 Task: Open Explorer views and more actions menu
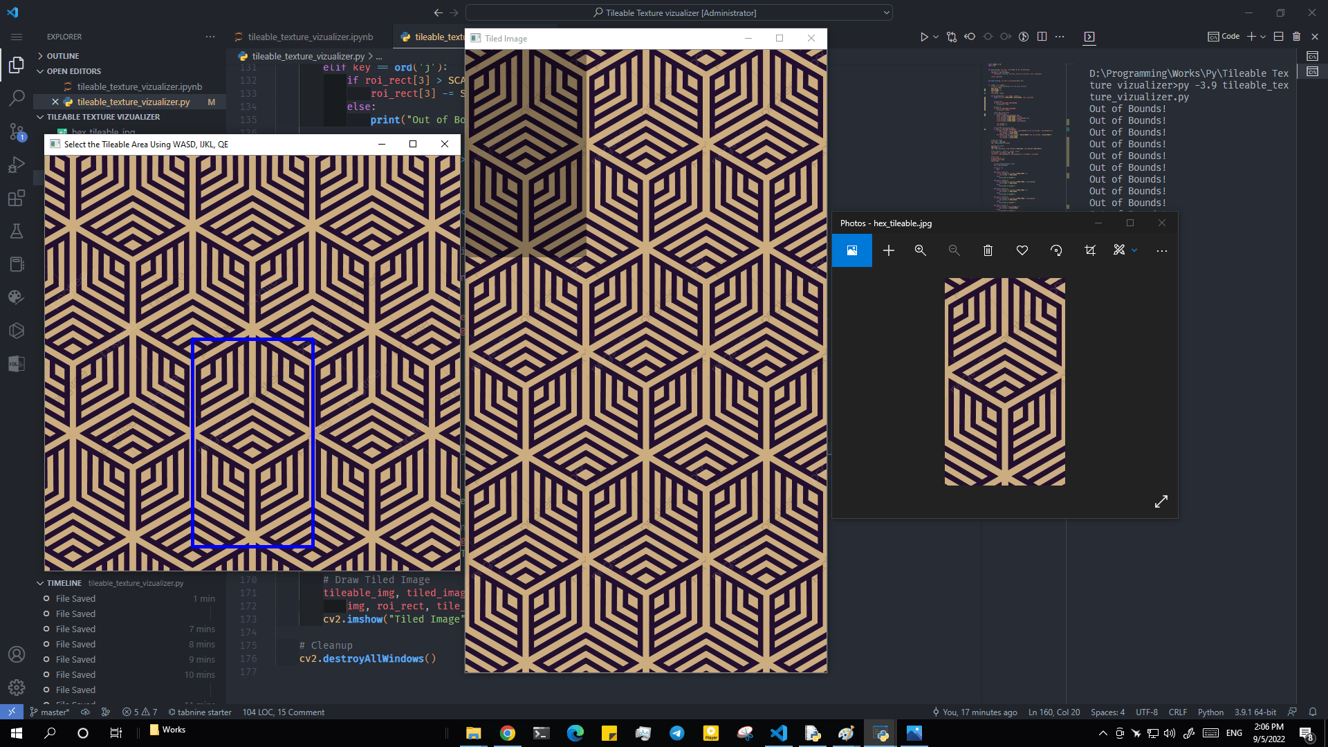[x=210, y=37]
